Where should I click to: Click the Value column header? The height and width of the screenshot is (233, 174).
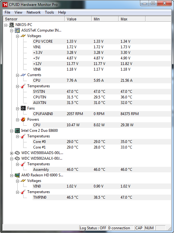pos(78,19)
